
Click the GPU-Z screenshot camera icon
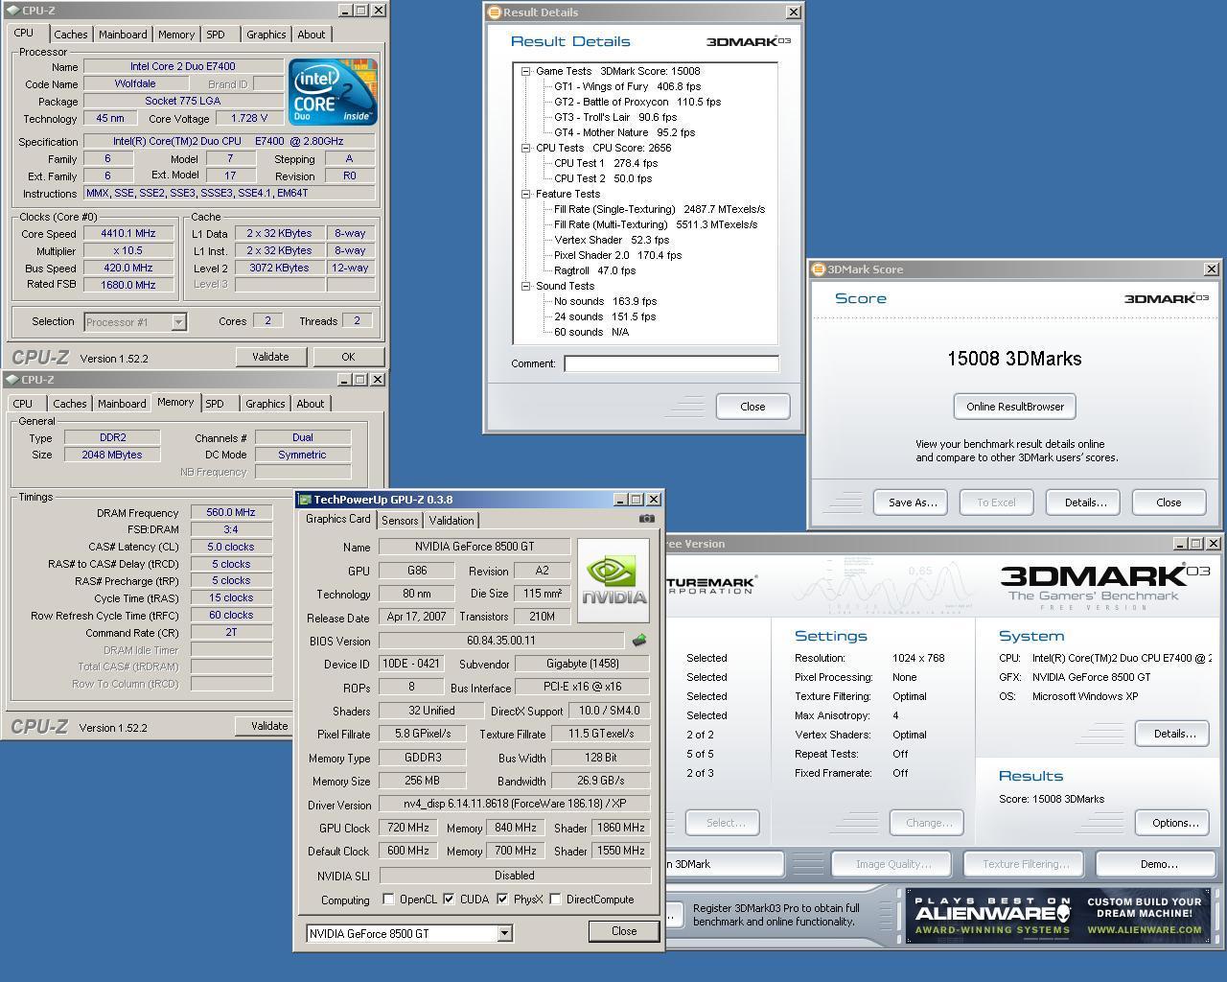[x=647, y=519]
